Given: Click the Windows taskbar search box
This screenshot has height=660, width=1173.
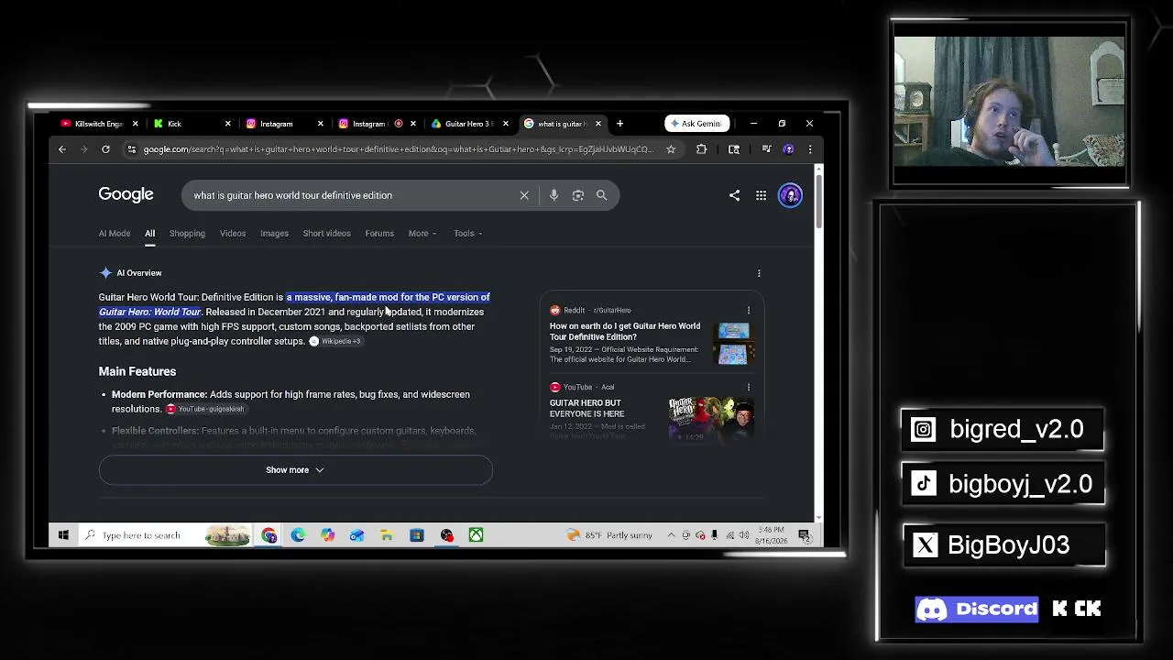Looking at the screenshot, I should tap(165, 535).
